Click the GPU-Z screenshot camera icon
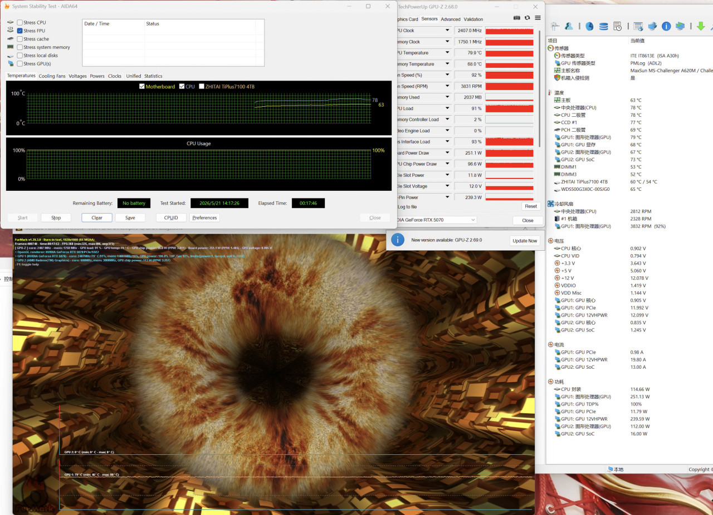Image resolution: width=713 pixels, height=515 pixels. pos(517,18)
